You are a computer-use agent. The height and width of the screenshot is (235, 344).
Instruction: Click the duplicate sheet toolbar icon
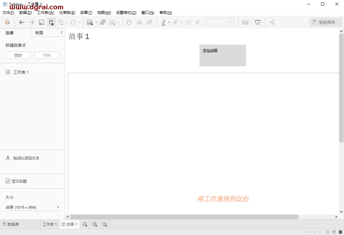tap(103, 22)
